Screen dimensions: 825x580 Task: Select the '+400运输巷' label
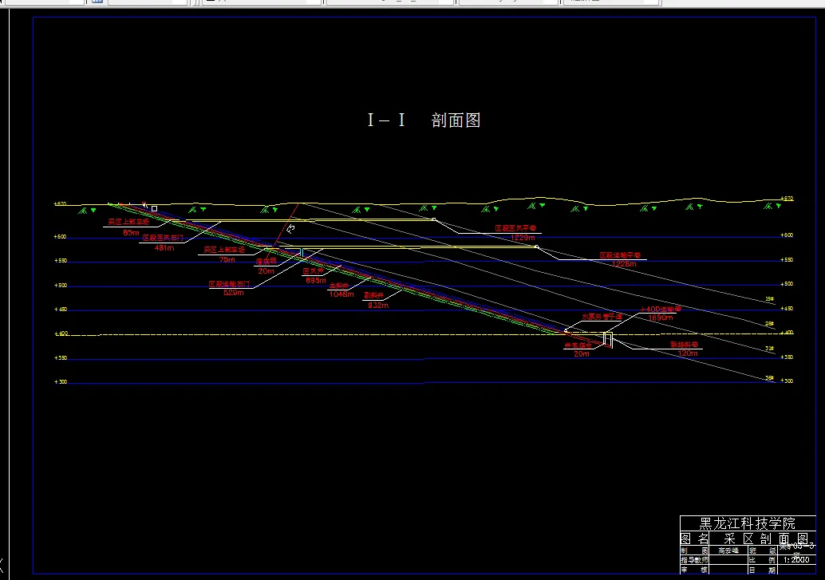[x=661, y=310]
